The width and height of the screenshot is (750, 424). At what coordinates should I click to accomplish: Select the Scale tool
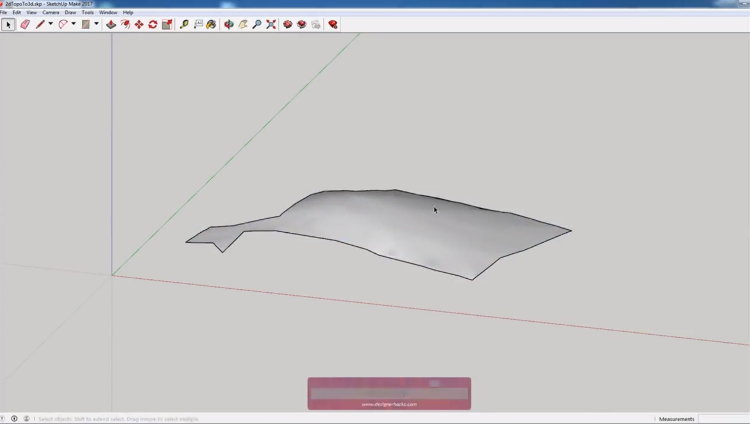pos(167,24)
